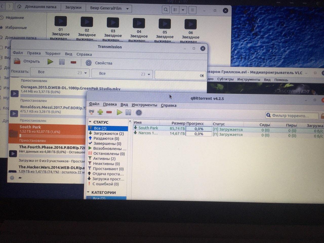Click qBittorrent add torrent link icon
This screenshot has height=243, width=324.
coord(92,112)
